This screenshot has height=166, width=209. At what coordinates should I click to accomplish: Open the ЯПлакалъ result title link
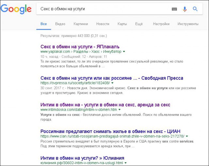[x=80, y=47]
